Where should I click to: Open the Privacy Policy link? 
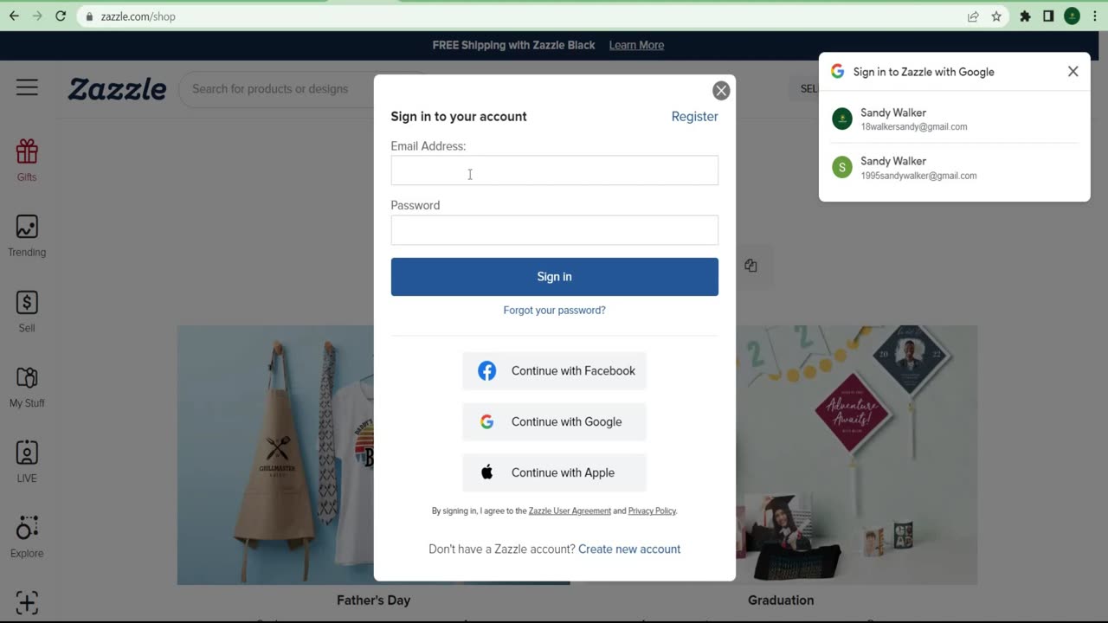tap(652, 511)
